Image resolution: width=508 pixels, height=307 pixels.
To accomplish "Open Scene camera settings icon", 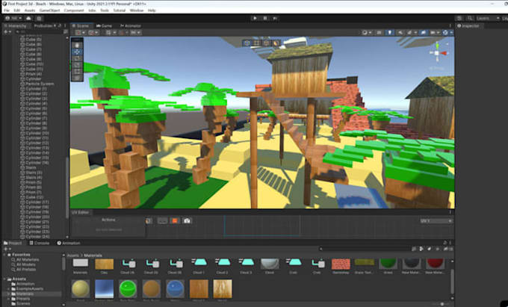I will [x=434, y=32].
